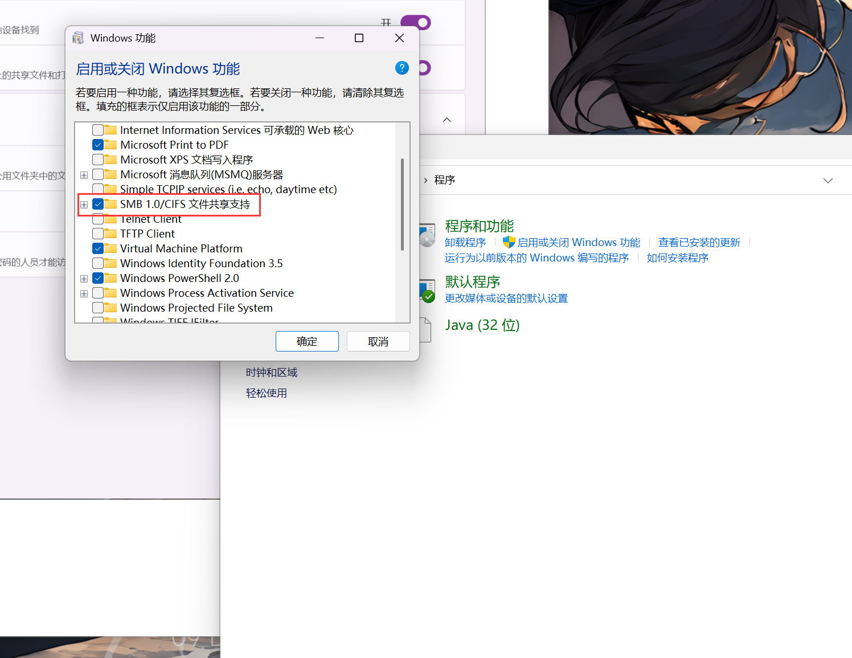Open the Control Panel address bar dropdown
Screen dimensions: 852x658
coord(828,181)
